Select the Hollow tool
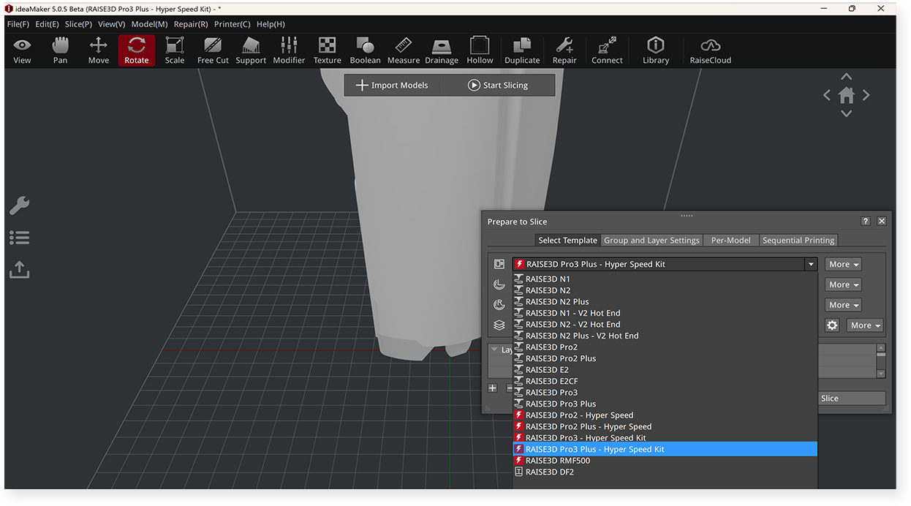 tap(480, 50)
